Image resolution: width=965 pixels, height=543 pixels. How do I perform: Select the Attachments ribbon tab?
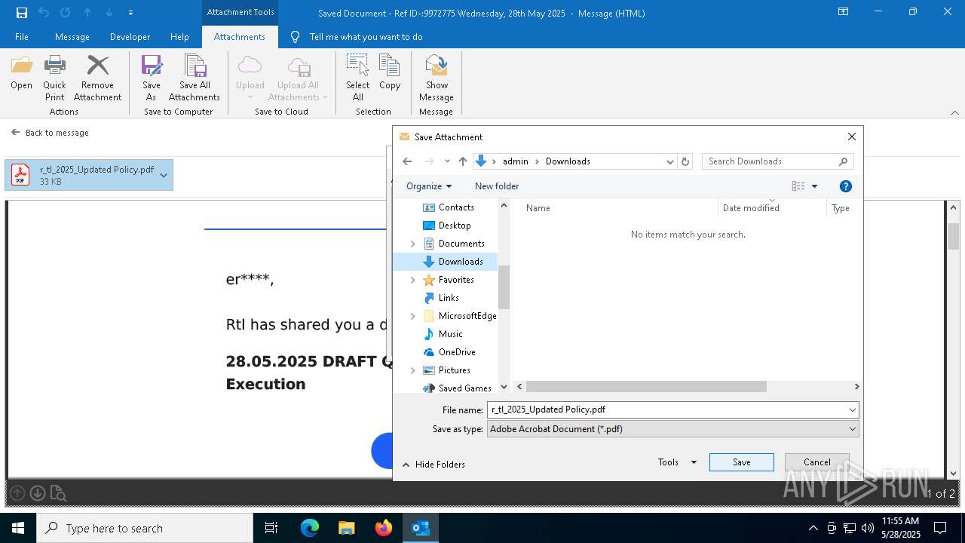point(240,37)
